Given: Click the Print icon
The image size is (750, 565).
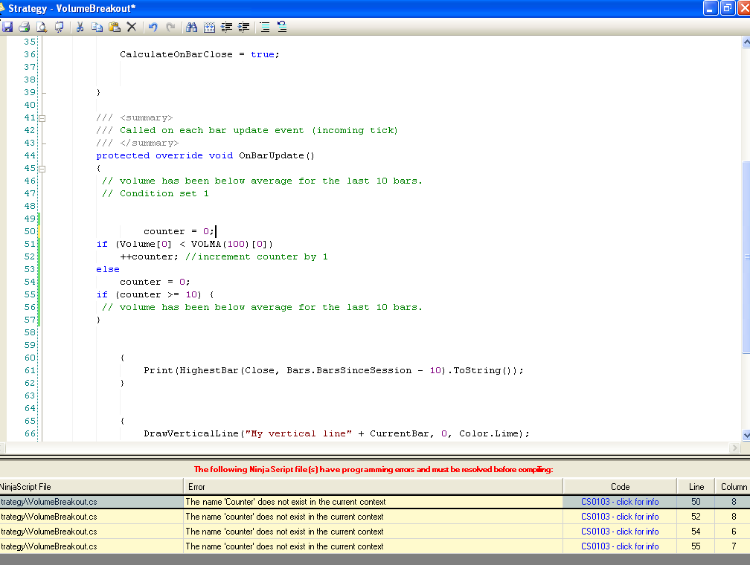Looking at the screenshot, I should click(x=25, y=27).
